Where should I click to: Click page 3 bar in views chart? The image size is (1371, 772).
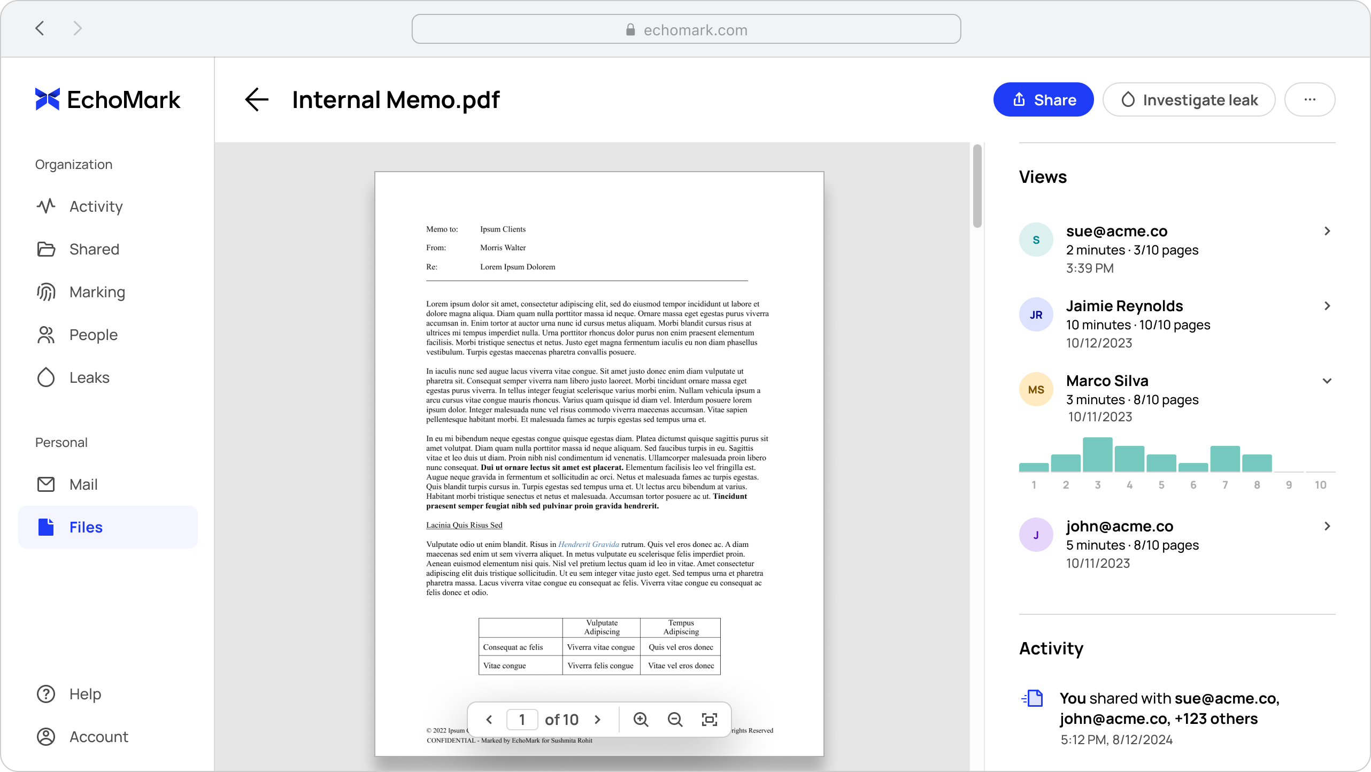point(1098,454)
